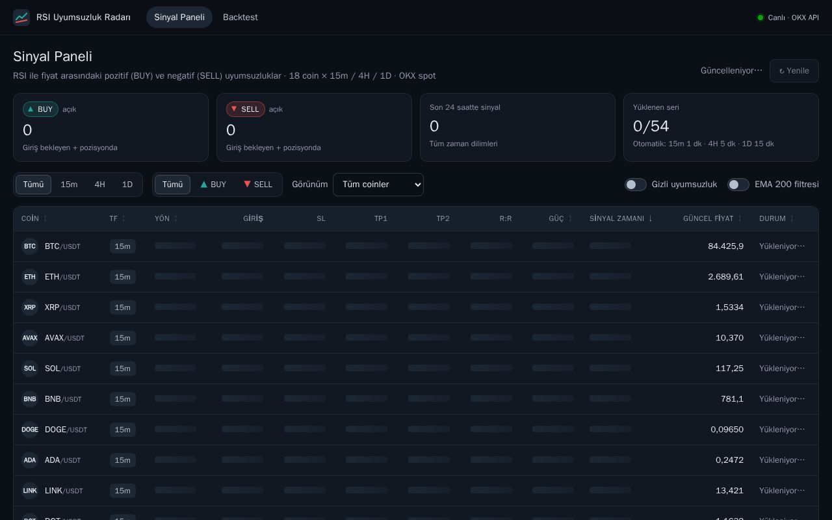Sort table by DURUM column
Image resolution: width=832 pixels, height=520 pixels.
777,218
